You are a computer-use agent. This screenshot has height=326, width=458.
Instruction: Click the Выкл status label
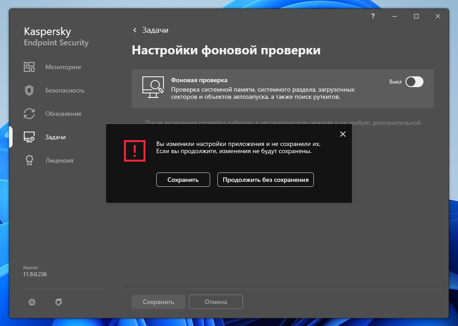(396, 82)
